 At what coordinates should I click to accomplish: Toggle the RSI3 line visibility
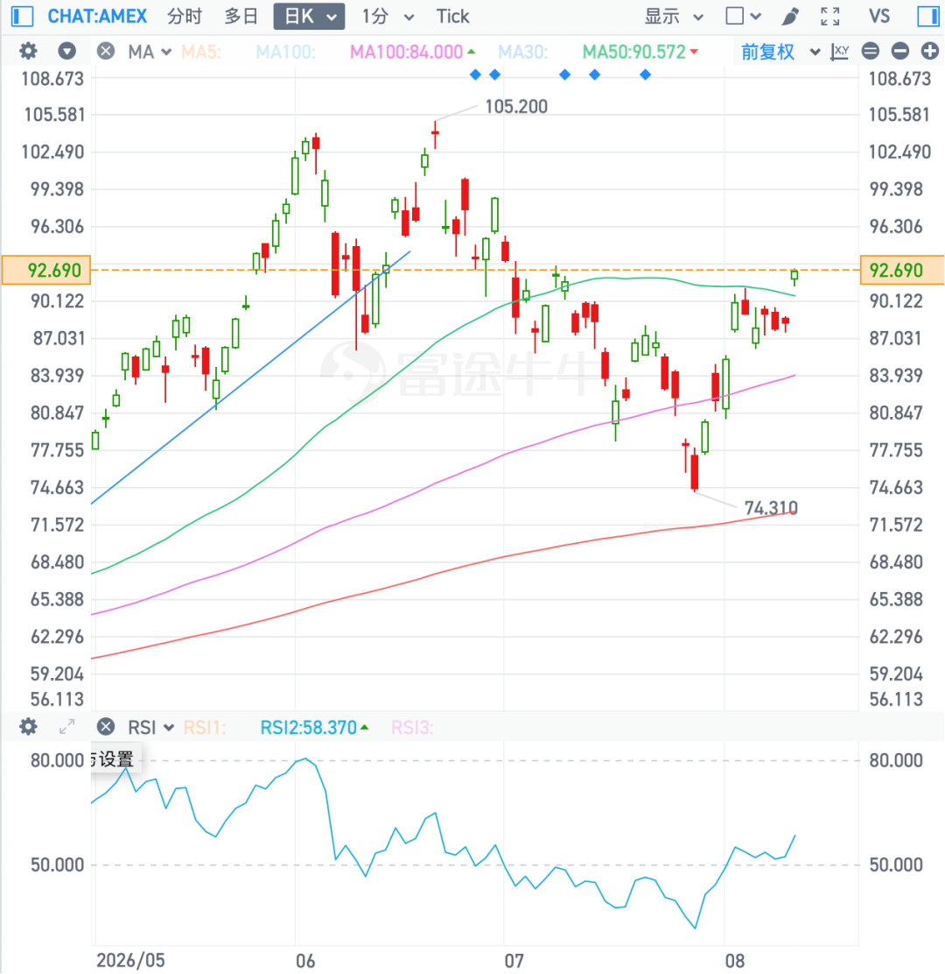[x=412, y=727]
